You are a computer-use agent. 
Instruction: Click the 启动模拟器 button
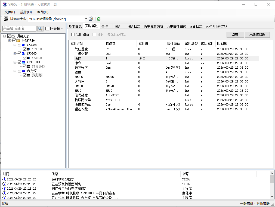coord(257,35)
